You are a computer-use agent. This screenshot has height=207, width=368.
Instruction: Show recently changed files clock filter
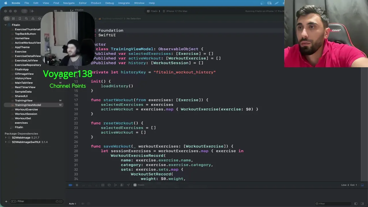pyautogui.click(x=57, y=201)
